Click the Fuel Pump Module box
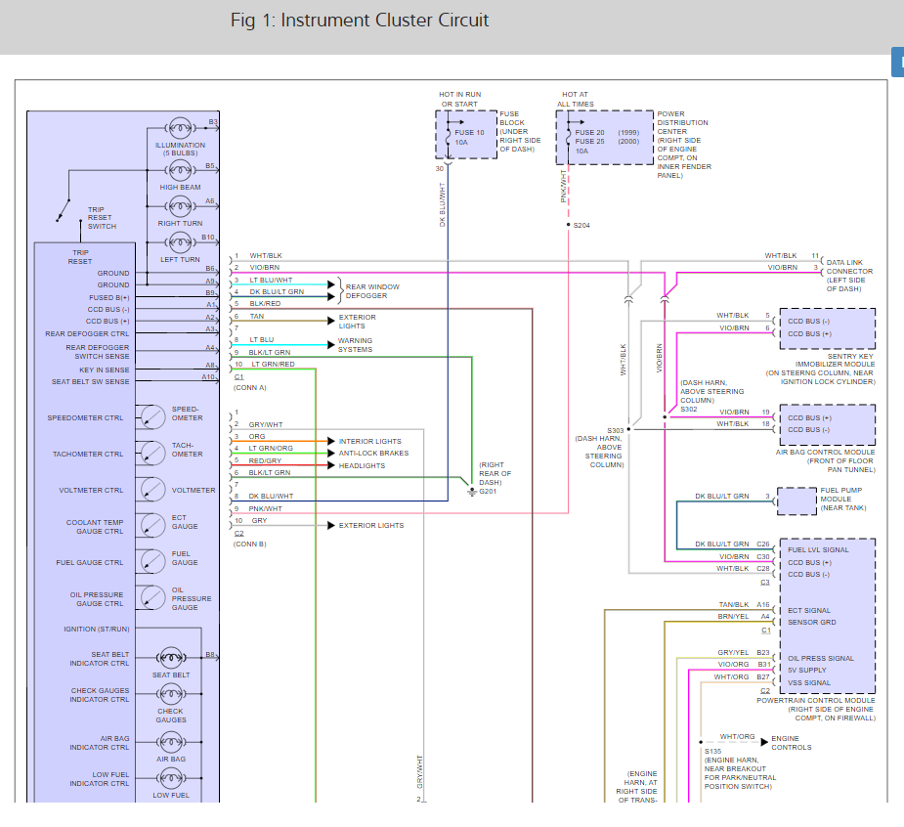The width and height of the screenshot is (904, 827). tap(796, 501)
